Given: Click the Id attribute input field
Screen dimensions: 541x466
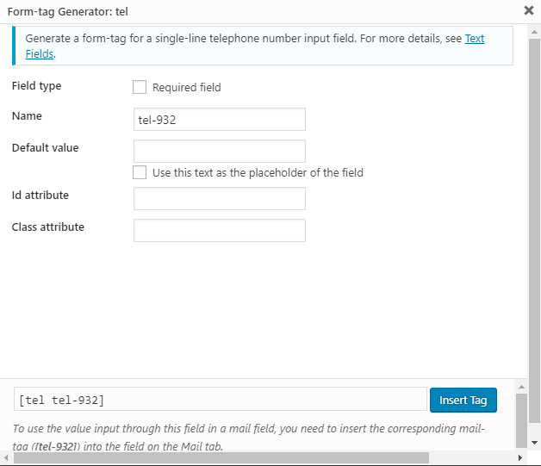Looking at the screenshot, I should click(220, 199).
